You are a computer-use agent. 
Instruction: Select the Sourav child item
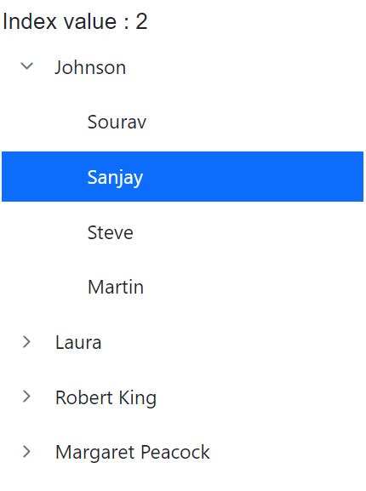[117, 122]
